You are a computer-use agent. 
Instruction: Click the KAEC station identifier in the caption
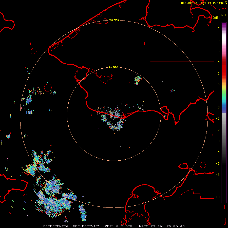tap(144, 226)
